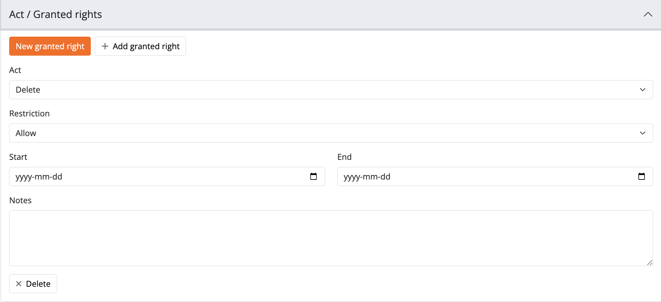Click the End field label
This screenshot has width=661, height=302.
(x=344, y=157)
